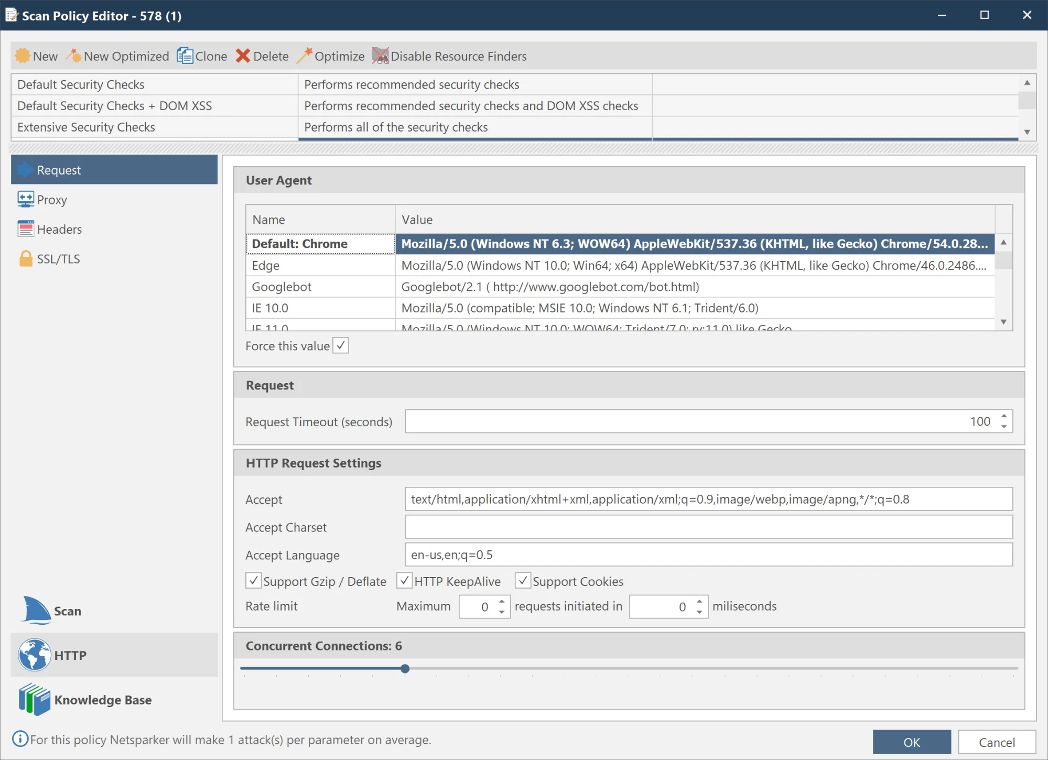Increase Request Timeout with up arrow
1048x760 pixels.
coord(1004,417)
